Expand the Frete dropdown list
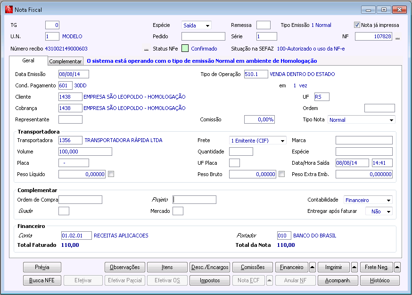The image size is (412, 295). (x=282, y=141)
